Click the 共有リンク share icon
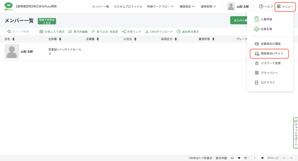This screenshot has height=161, width=298. [124, 32]
